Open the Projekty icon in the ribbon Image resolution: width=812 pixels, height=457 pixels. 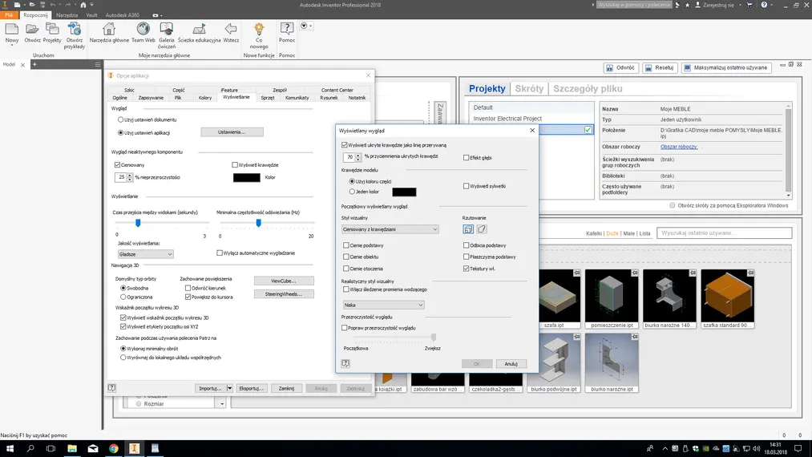(52, 30)
